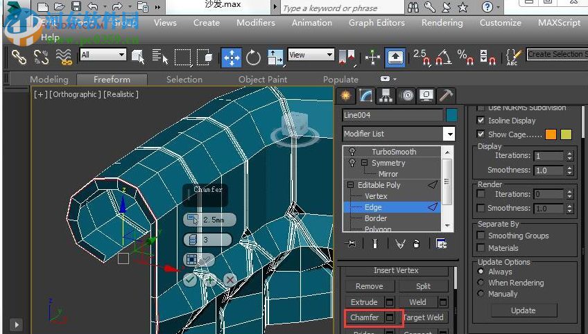Toggle Keyboard Shortcut Override

pyautogui.click(x=395, y=58)
